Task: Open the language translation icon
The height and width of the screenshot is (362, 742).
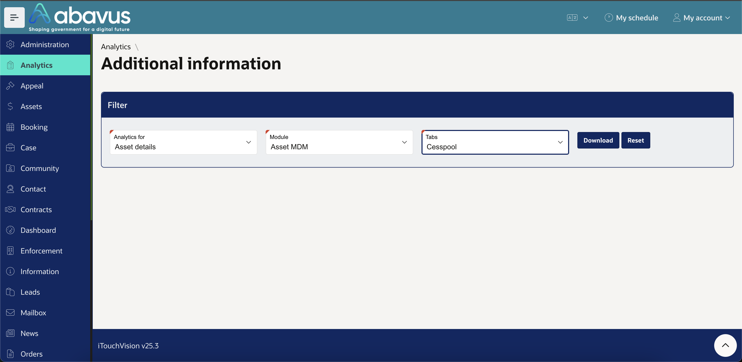Action: point(572,18)
